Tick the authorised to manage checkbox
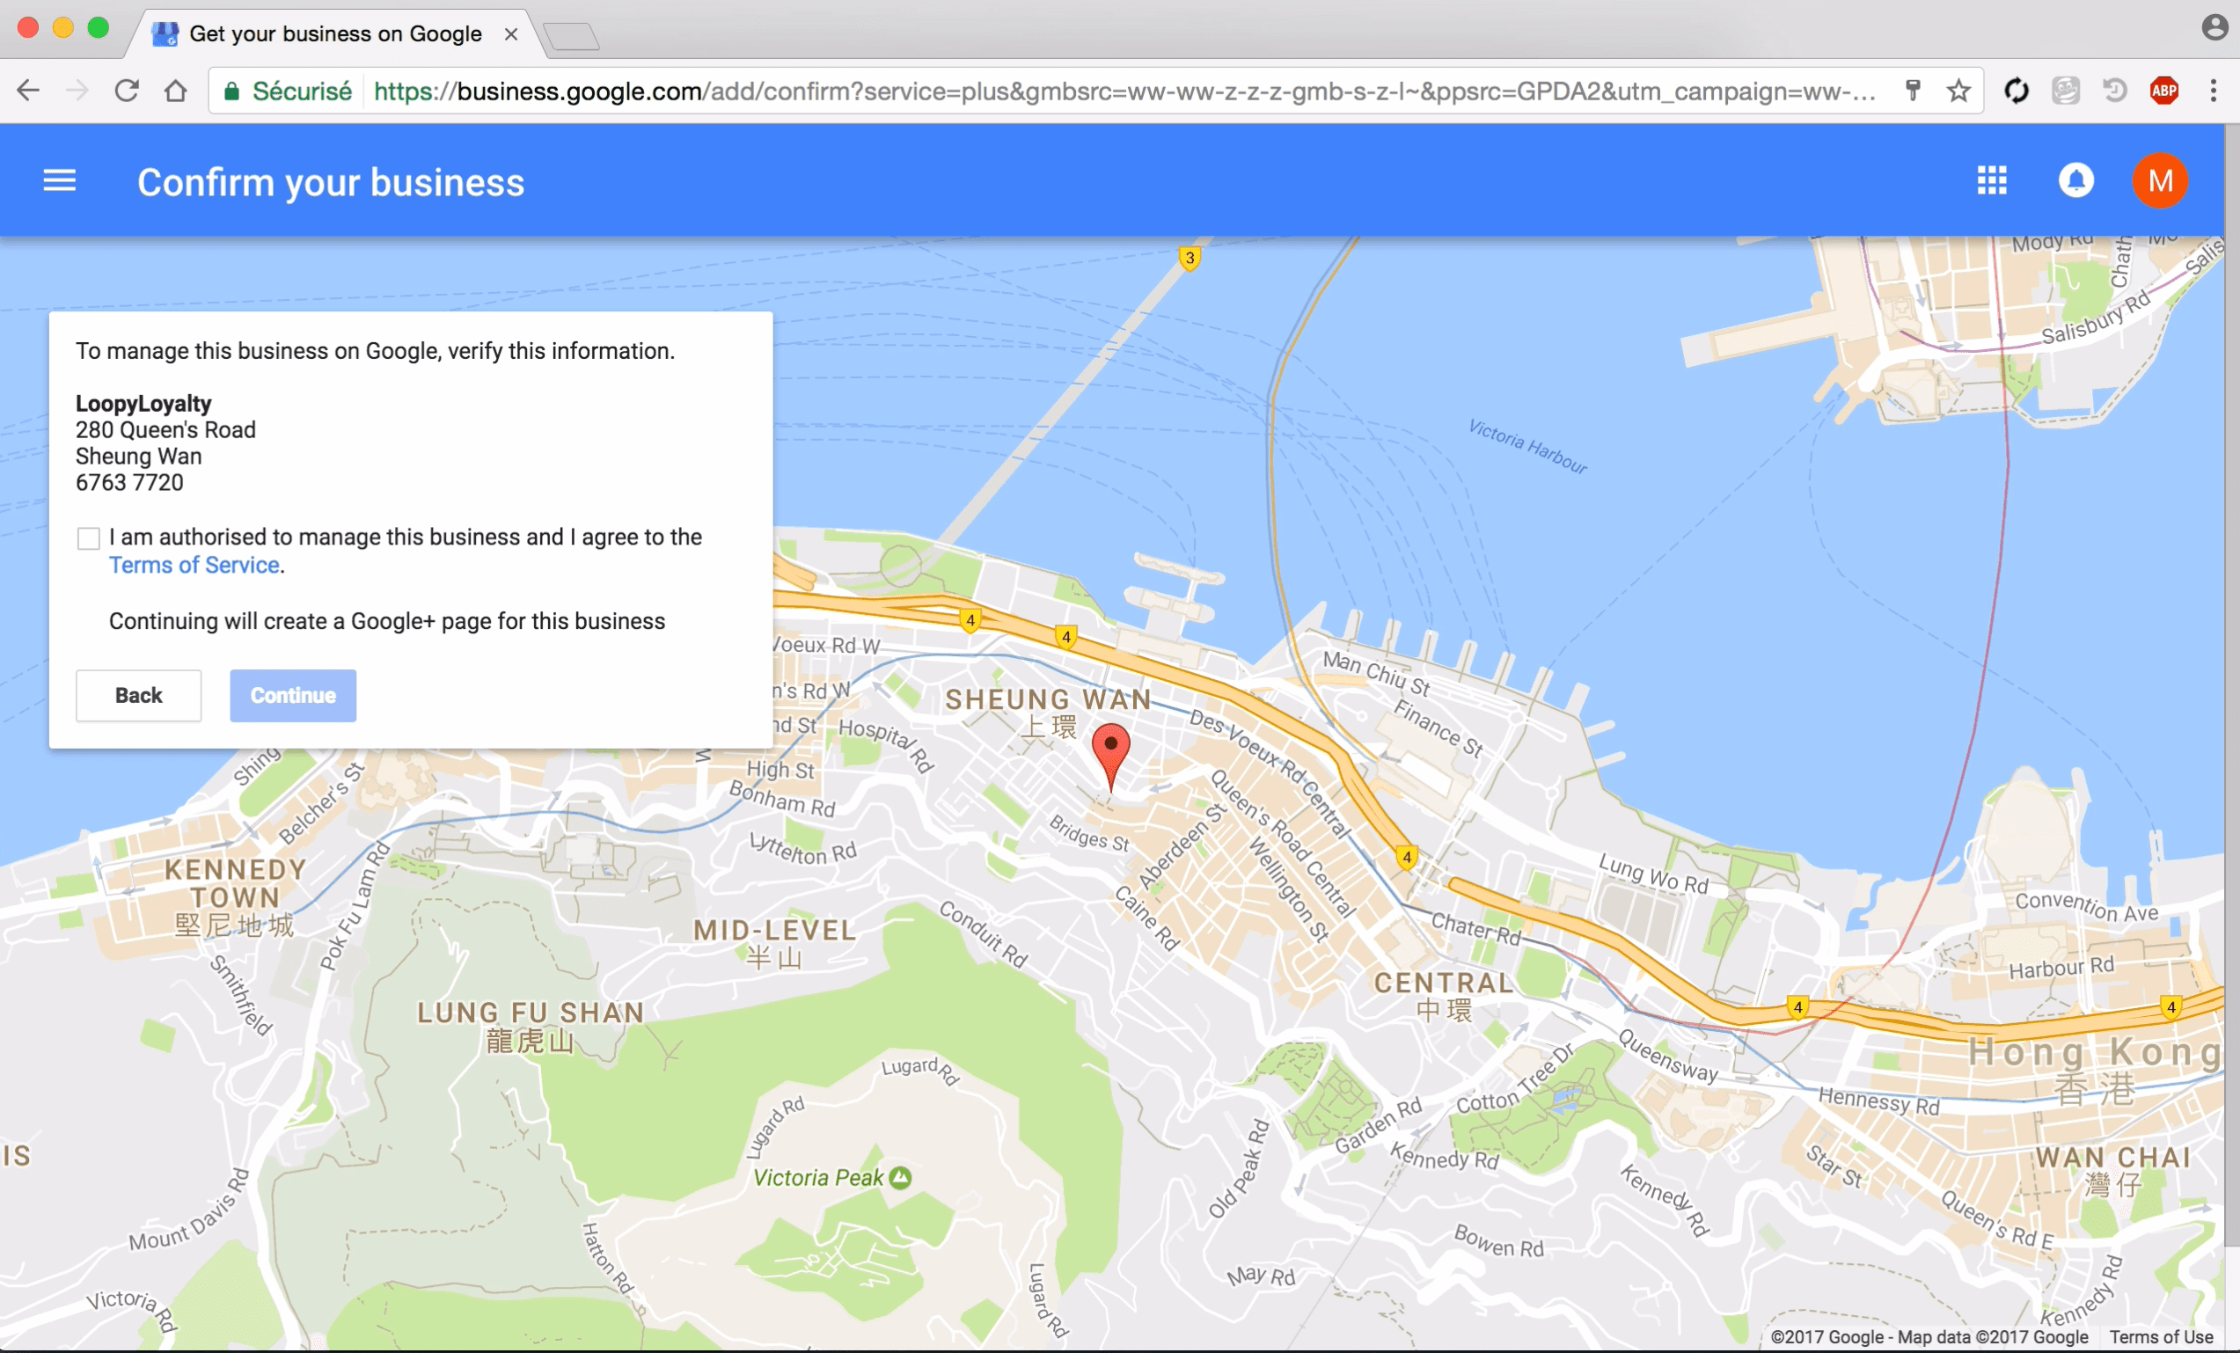This screenshot has height=1353, width=2240. [x=88, y=538]
